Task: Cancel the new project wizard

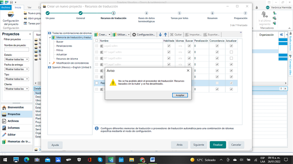Action: (x=236, y=145)
